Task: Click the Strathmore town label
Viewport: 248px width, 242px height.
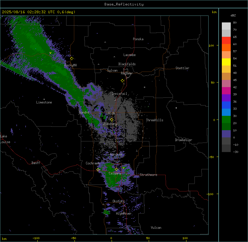Action: pos(148,175)
